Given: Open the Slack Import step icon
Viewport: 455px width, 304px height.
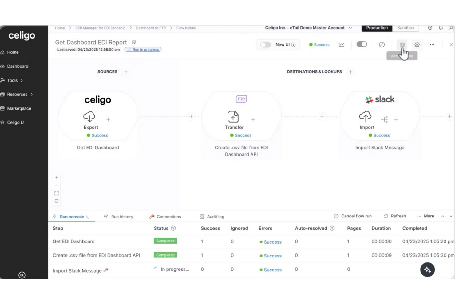Looking at the screenshot, I should click(365, 116).
